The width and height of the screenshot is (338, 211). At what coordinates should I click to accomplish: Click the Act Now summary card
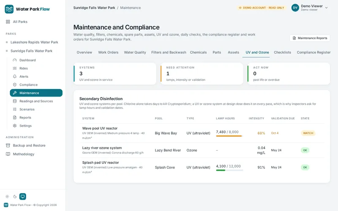point(289,73)
